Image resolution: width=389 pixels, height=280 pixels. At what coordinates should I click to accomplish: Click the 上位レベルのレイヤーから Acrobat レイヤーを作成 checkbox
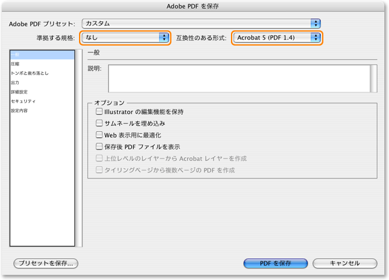pyautogui.click(x=100, y=158)
